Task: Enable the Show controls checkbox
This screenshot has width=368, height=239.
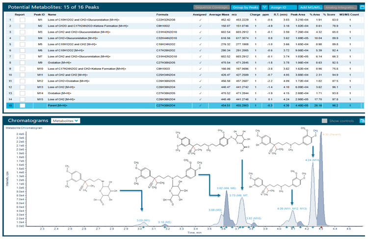Action: click(x=324, y=120)
